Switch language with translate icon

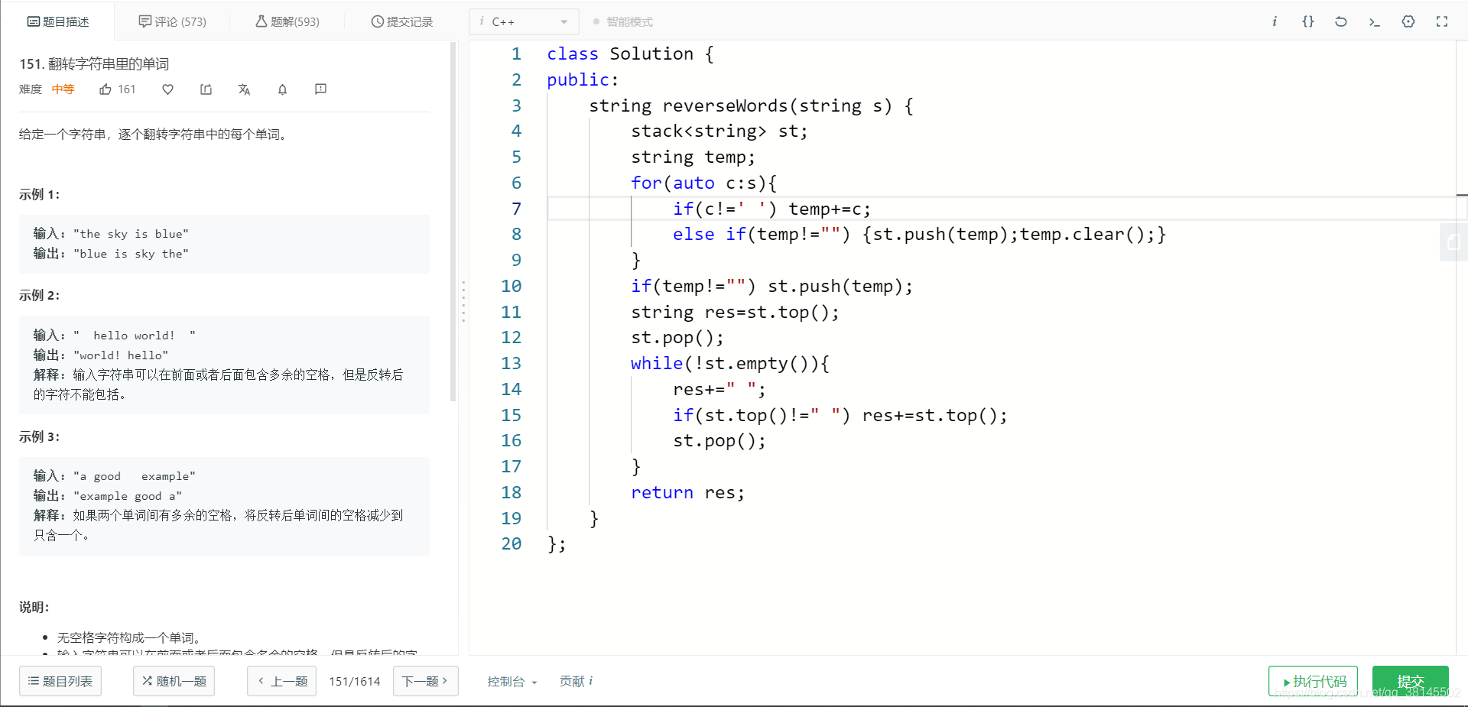coord(244,89)
